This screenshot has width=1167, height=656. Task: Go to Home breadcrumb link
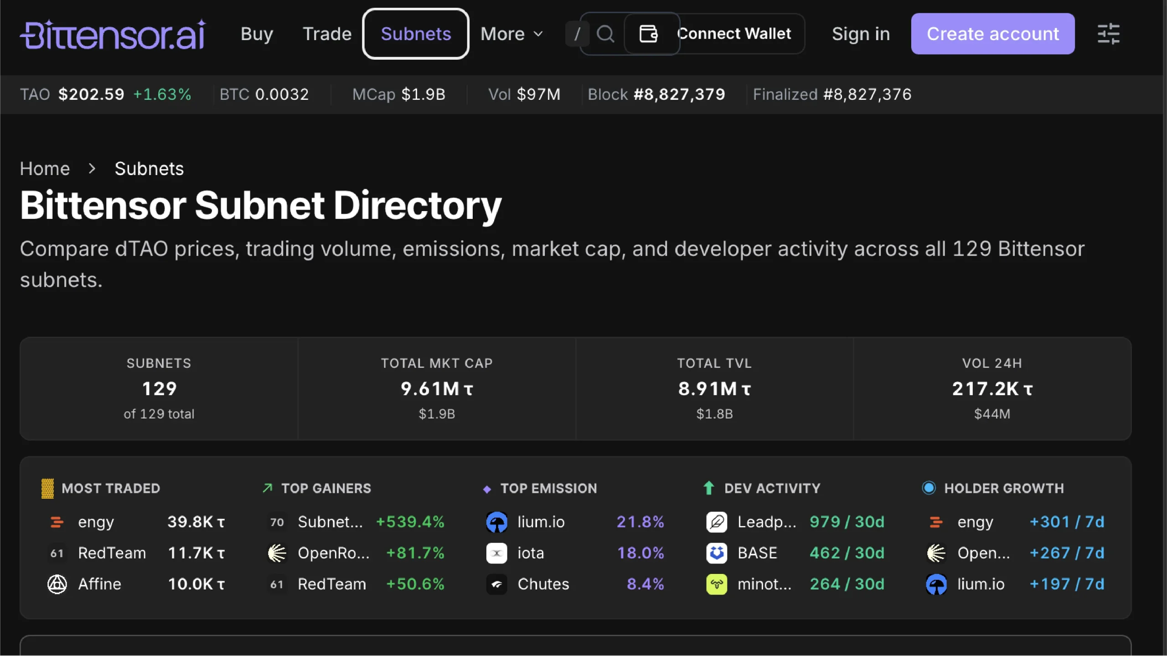coord(45,169)
